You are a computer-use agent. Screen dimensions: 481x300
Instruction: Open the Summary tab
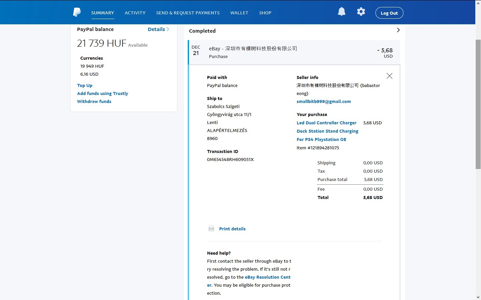tap(103, 13)
